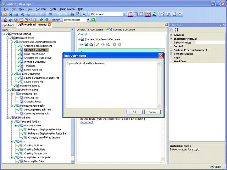Expand the System Process Document category

point(171,50)
